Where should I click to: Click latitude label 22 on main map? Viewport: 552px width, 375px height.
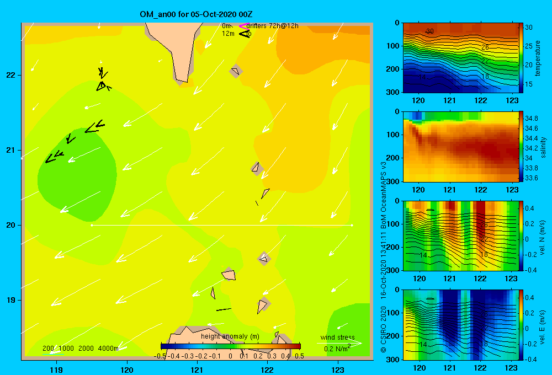click(x=10, y=76)
